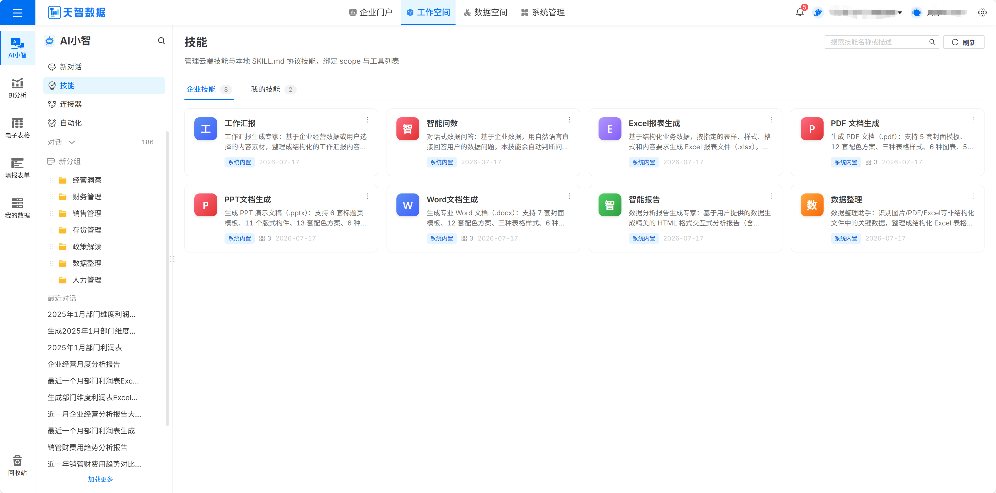Open more options on 数据整理 skill card

click(974, 196)
